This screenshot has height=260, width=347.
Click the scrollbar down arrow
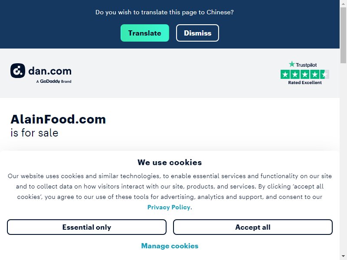(x=343, y=257)
